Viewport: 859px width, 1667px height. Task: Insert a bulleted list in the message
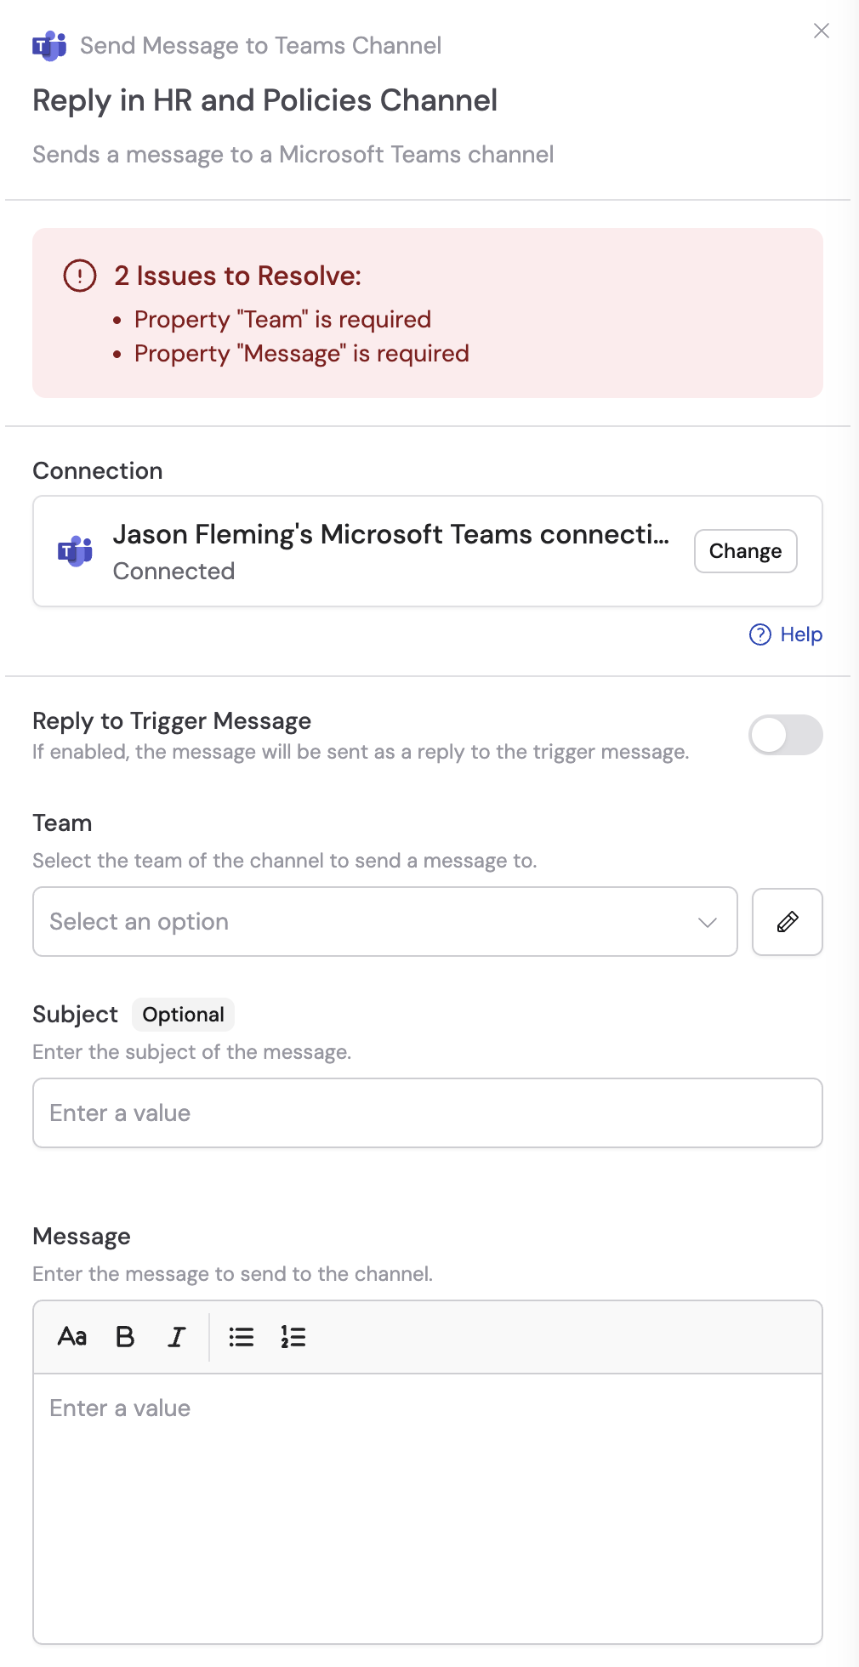(x=242, y=1337)
